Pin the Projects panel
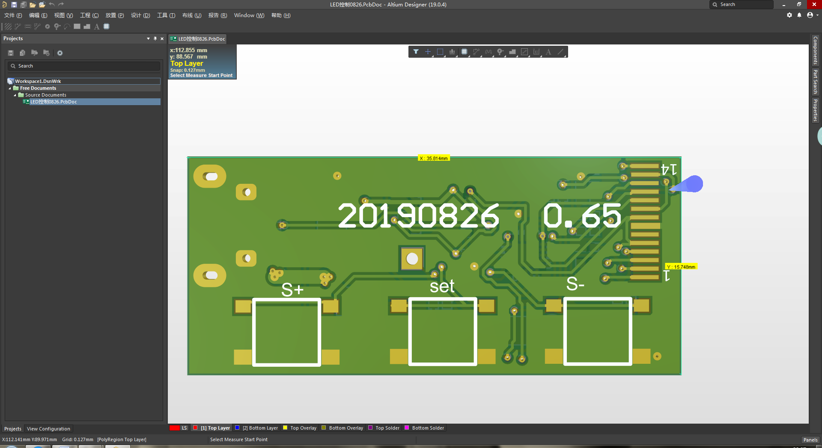The image size is (822, 448). point(155,38)
